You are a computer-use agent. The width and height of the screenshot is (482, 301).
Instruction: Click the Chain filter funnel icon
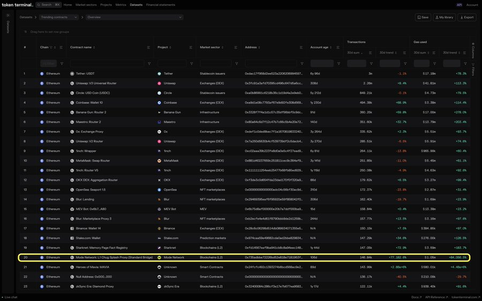click(62, 64)
